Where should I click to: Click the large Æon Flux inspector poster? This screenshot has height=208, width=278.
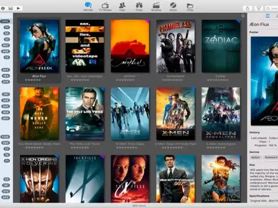[x=264, y=81]
